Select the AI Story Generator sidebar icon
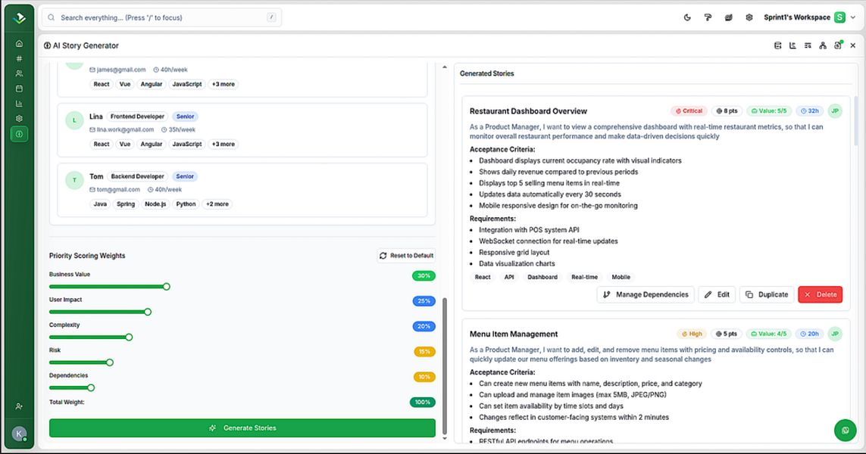866x454 pixels. 20,134
